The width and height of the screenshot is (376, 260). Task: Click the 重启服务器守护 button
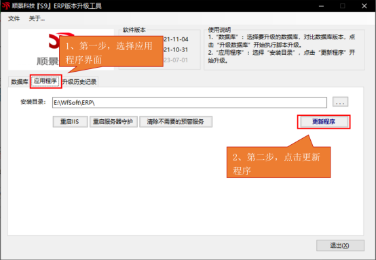coord(113,121)
